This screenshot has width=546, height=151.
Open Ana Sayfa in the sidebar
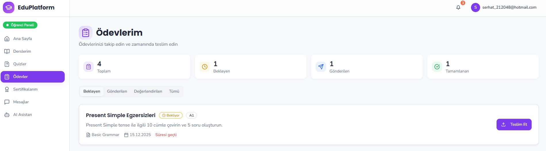pyautogui.click(x=32, y=39)
